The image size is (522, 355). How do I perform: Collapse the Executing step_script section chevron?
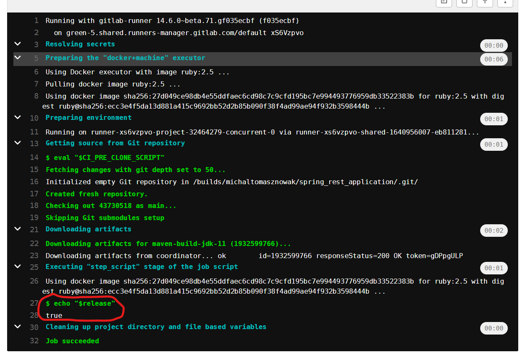[18, 266]
